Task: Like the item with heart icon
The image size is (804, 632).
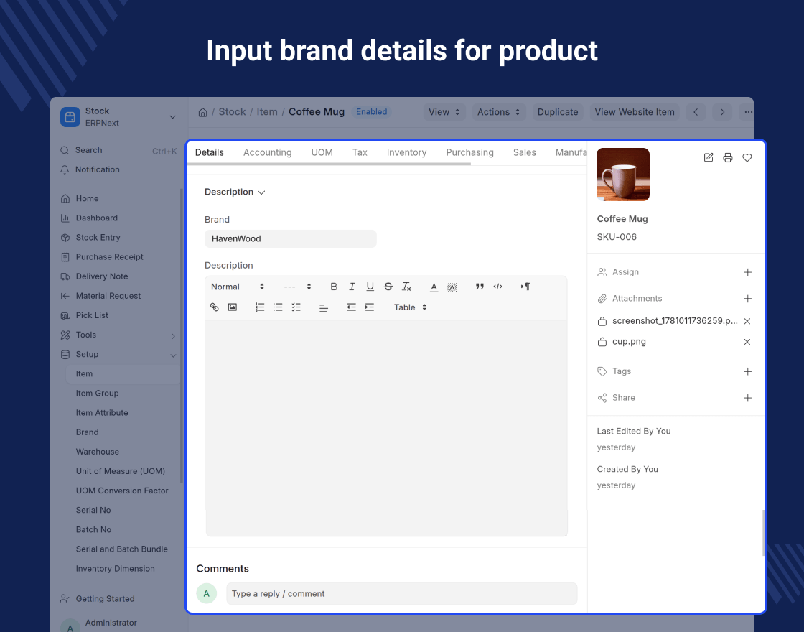Action: pyautogui.click(x=747, y=157)
